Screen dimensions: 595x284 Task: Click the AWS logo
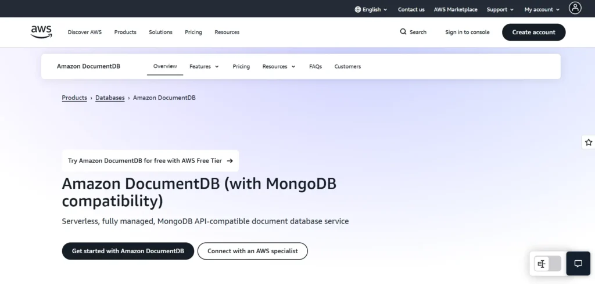click(x=41, y=32)
